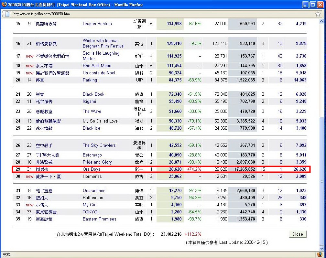The image size is (326, 258).
Task: Click the weekend total value 23,402,216
Action: pos(171,234)
